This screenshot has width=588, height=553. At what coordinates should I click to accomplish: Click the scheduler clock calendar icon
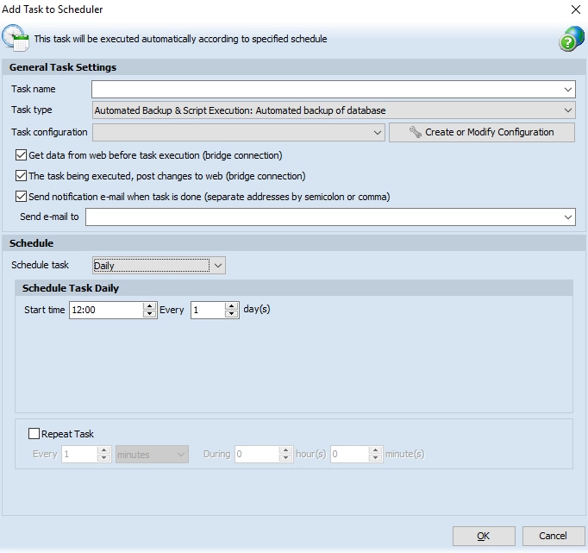(15, 38)
